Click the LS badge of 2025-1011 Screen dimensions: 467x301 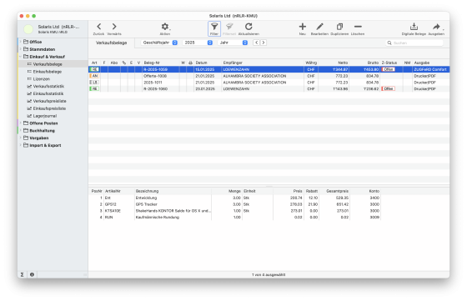click(x=94, y=83)
